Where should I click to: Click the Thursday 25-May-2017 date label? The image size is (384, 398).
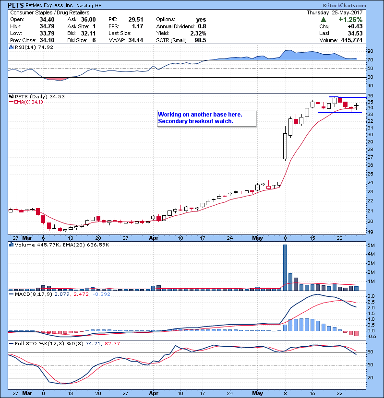[335, 12]
